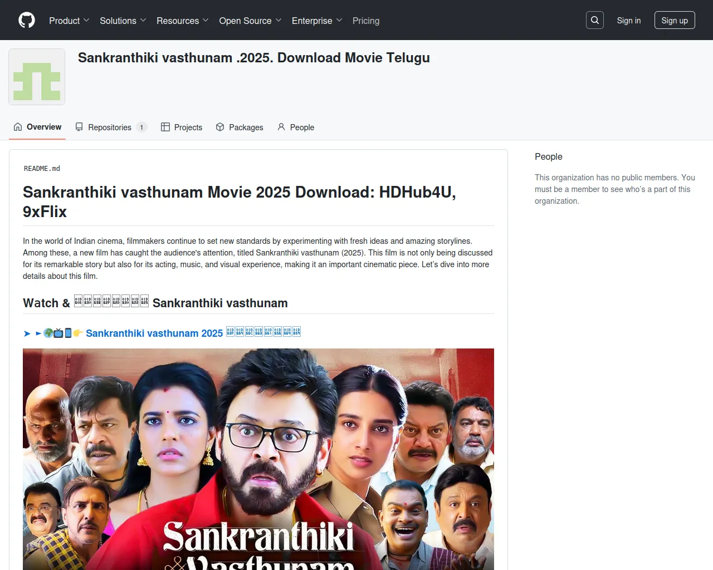Screen dimensions: 713x570
Task: Expand the Product dropdown menu
Action: pos(69,21)
